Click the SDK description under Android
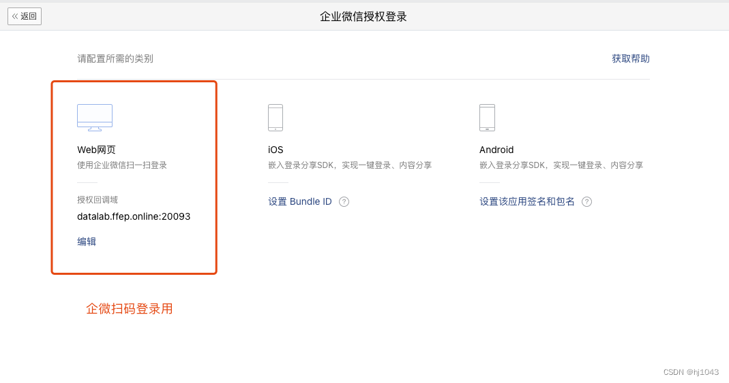 [562, 165]
